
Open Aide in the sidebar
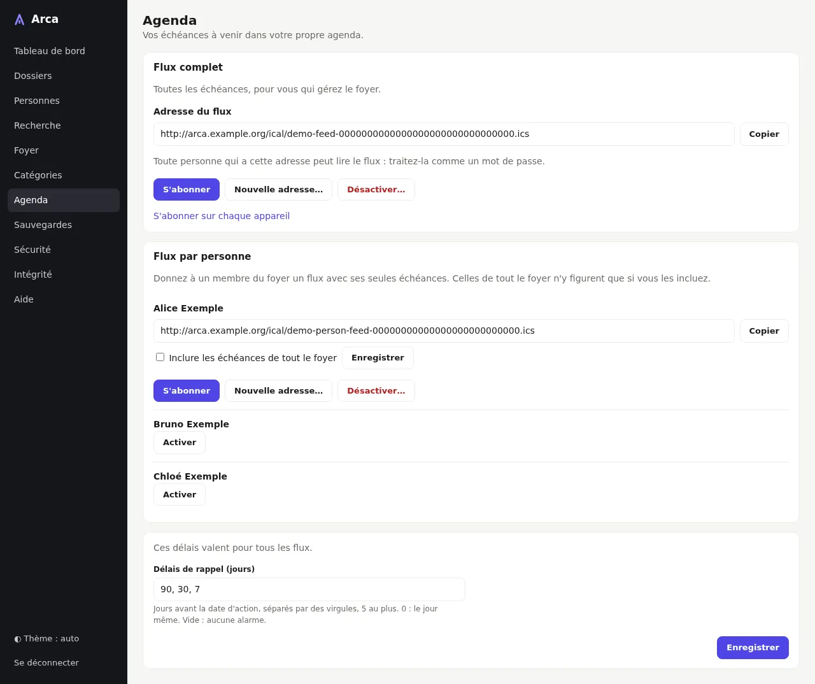(x=64, y=299)
